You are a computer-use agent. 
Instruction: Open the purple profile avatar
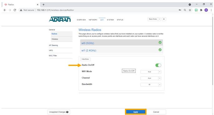(206, 10)
